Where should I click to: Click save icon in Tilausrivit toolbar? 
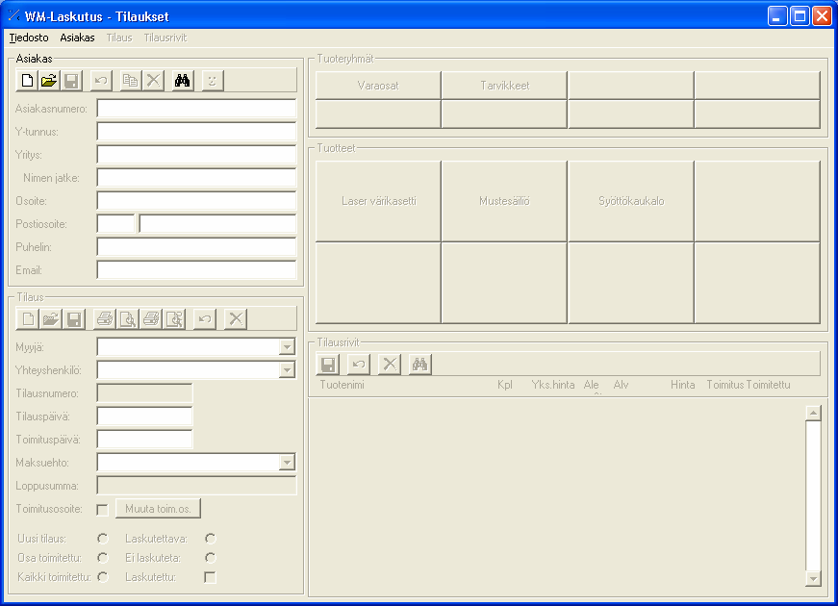[328, 365]
